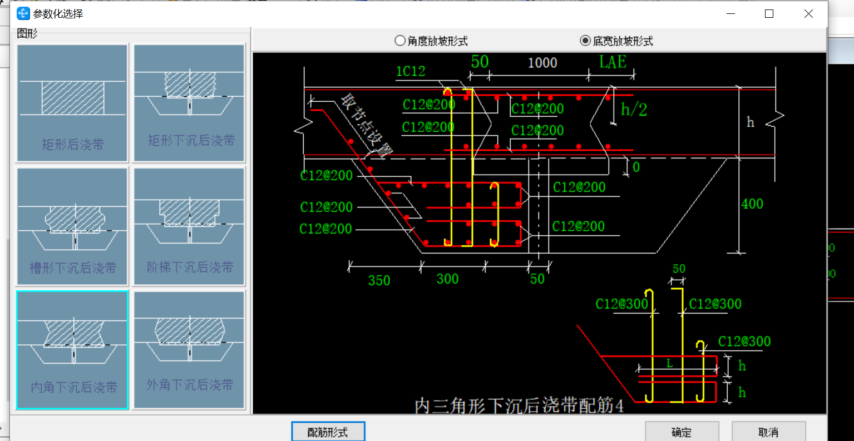The width and height of the screenshot is (854, 441).
Task: Pick the 外角下沉后浇带 thumbnail
Action: click(x=189, y=350)
